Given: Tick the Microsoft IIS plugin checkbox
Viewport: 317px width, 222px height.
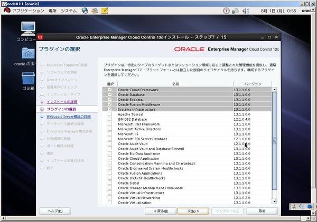Looking at the screenshot, I should pos(110,133).
